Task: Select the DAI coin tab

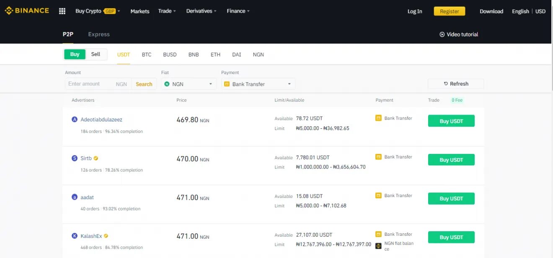Action: (x=237, y=55)
